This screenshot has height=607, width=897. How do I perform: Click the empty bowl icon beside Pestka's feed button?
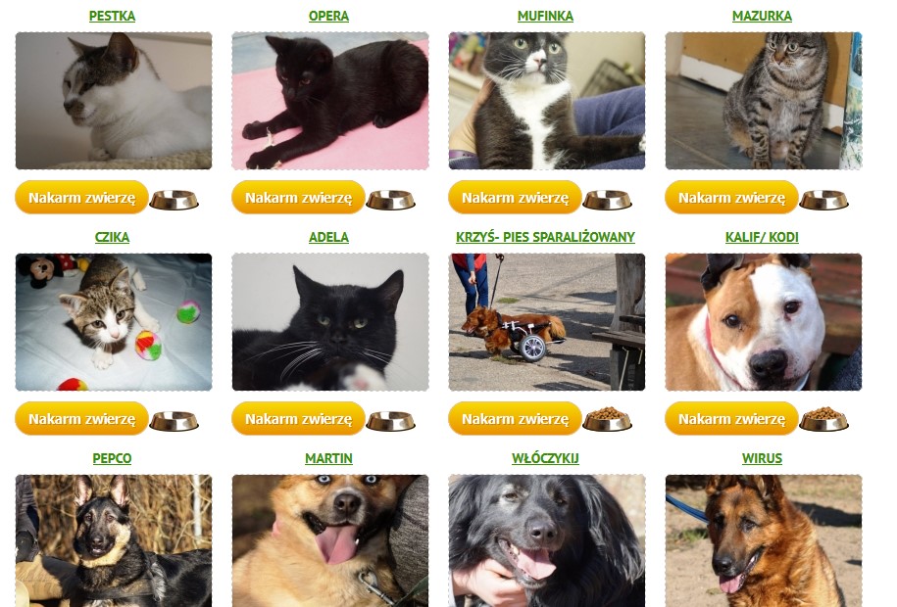tap(174, 200)
